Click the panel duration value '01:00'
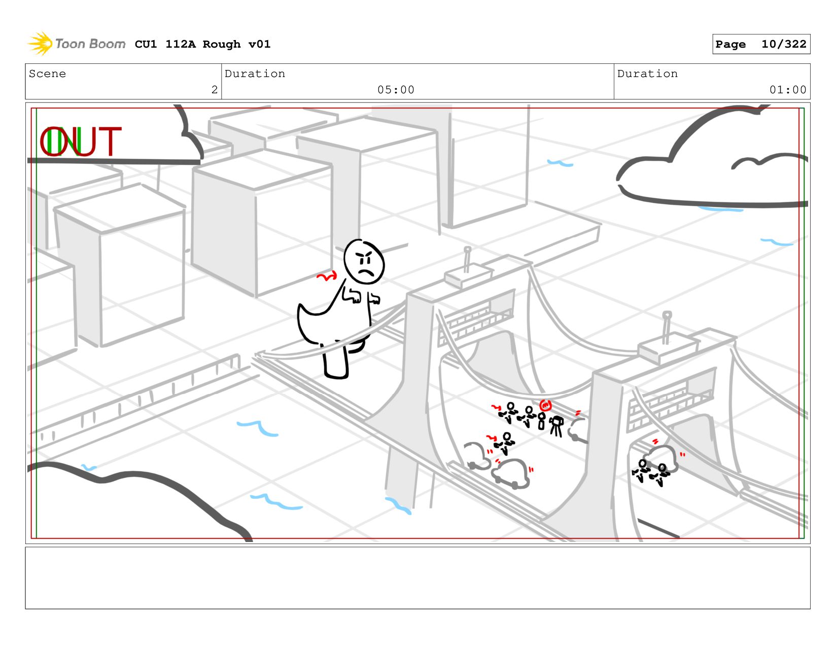836x647 pixels. point(788,90)
